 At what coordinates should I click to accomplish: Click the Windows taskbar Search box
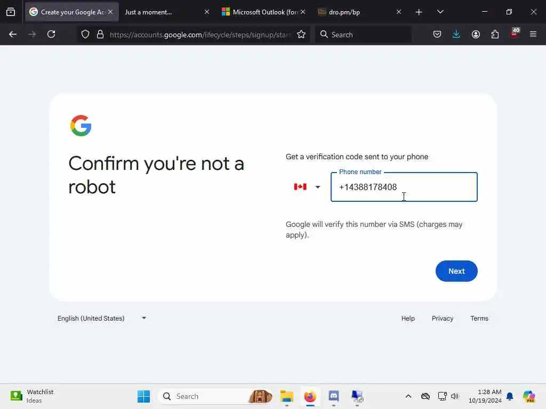[x=216, y=396]
